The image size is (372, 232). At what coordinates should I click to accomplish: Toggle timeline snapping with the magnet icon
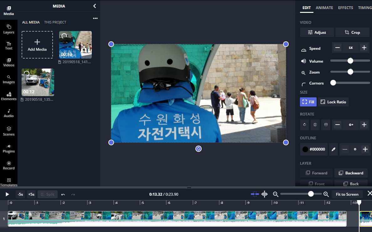click(255, 194)
